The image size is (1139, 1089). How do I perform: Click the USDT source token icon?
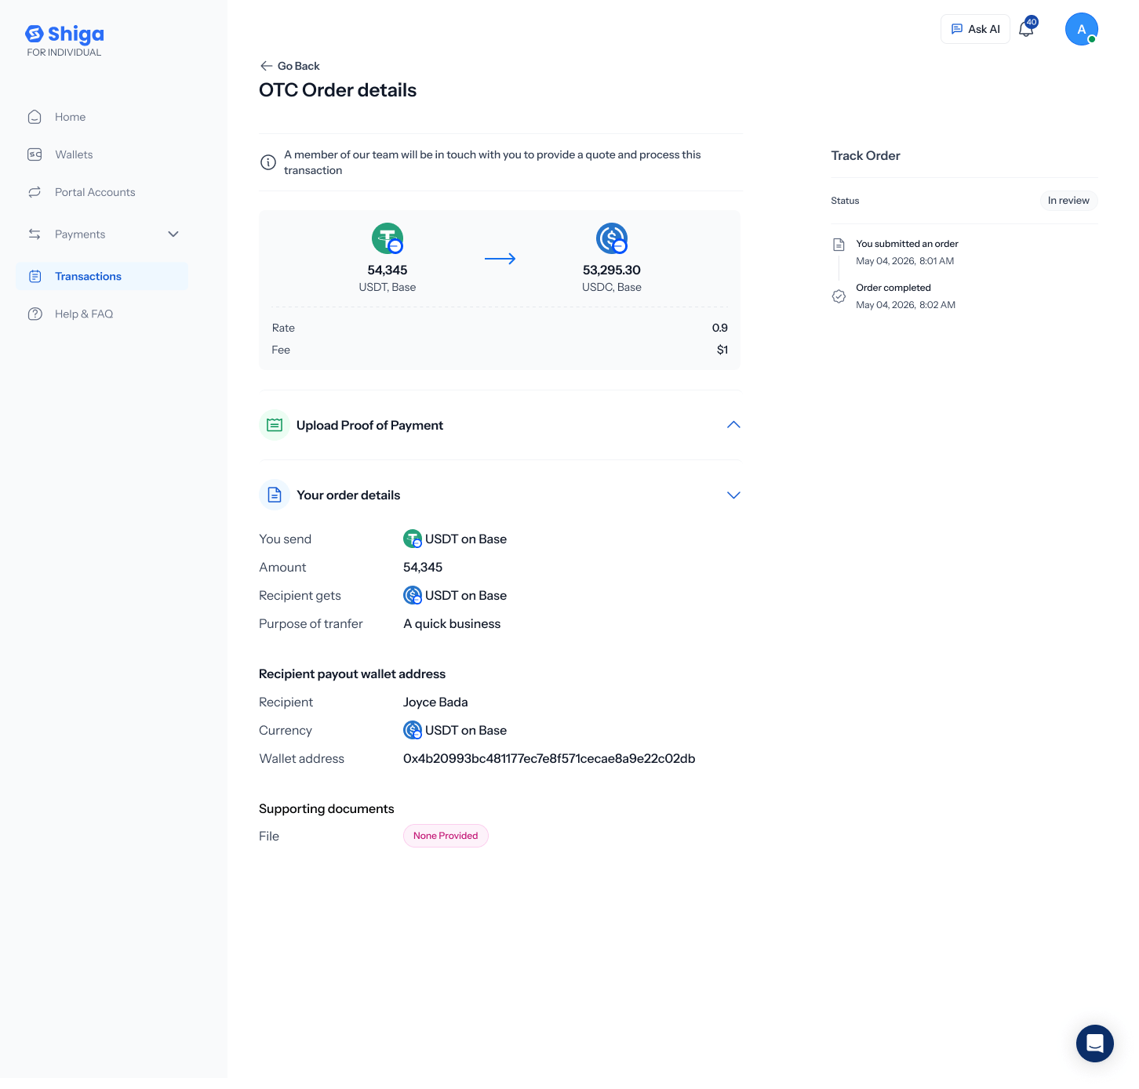point(388,238)
